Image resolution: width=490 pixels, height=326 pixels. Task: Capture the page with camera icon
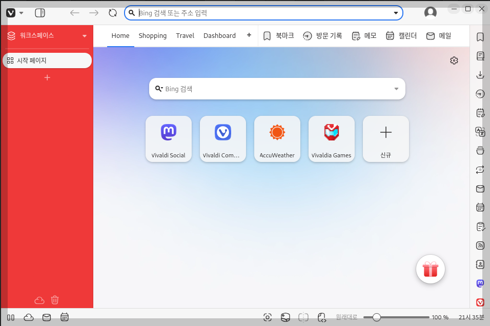268,318
